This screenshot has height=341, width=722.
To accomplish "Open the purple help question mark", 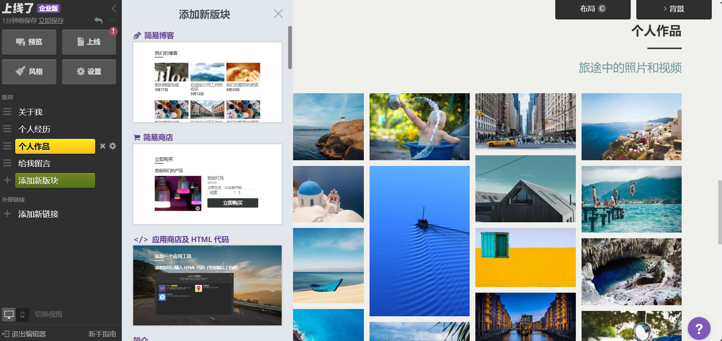I will point(699,328).
